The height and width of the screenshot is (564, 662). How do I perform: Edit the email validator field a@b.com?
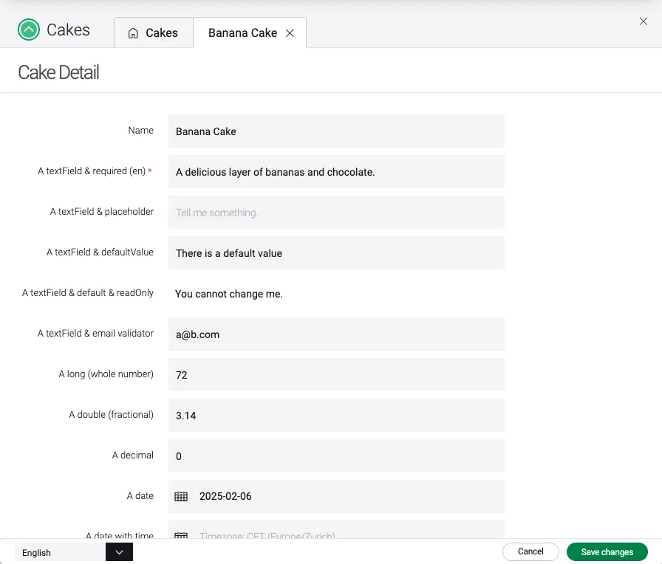pos(336,334)
